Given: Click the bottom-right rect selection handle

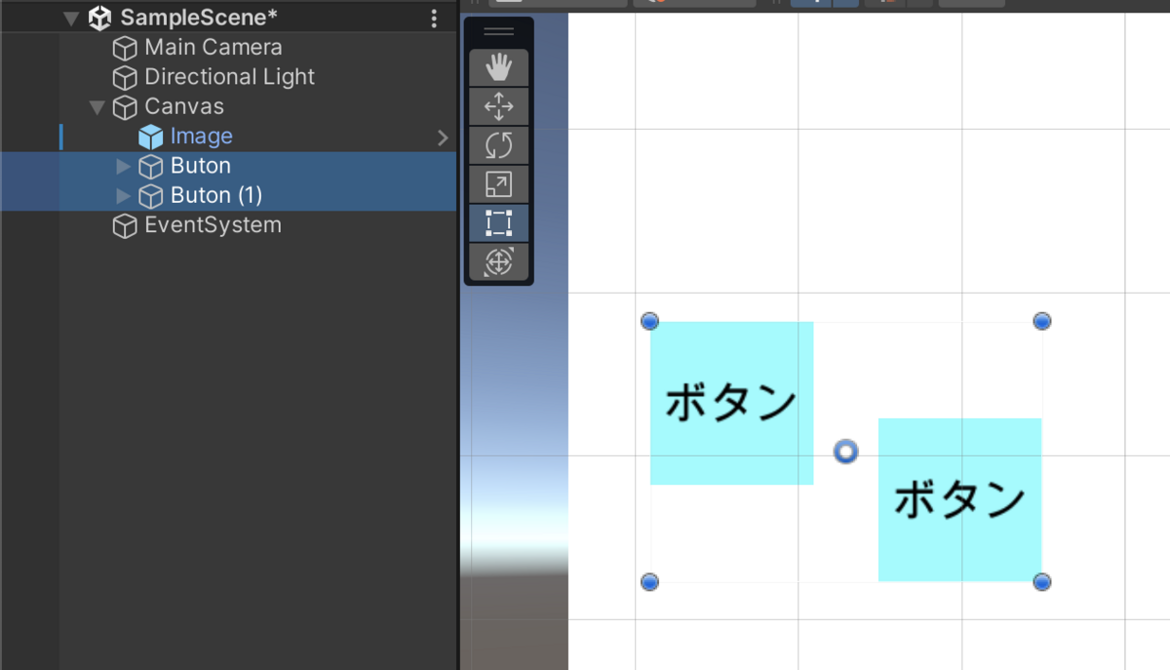Looking at the screenshot, I should pyautogui.click(x=1041, y=582).
